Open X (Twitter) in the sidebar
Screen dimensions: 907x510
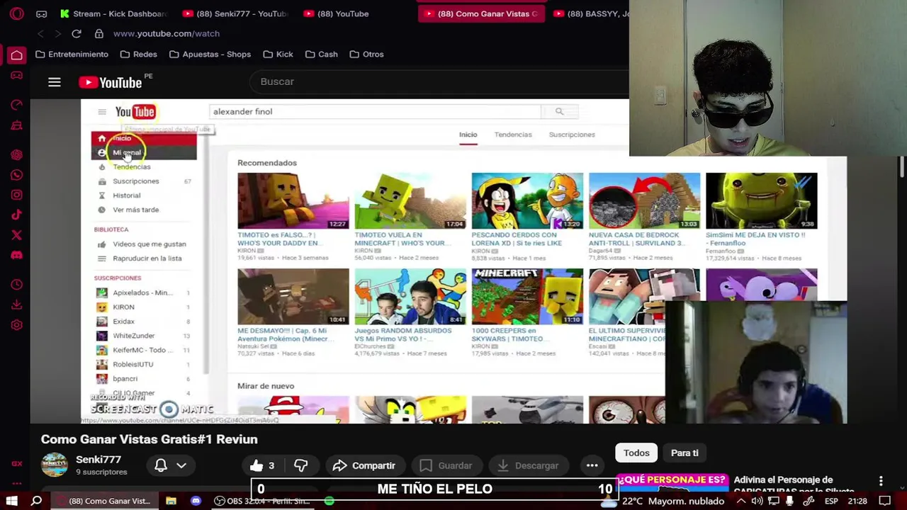(16, 234)
